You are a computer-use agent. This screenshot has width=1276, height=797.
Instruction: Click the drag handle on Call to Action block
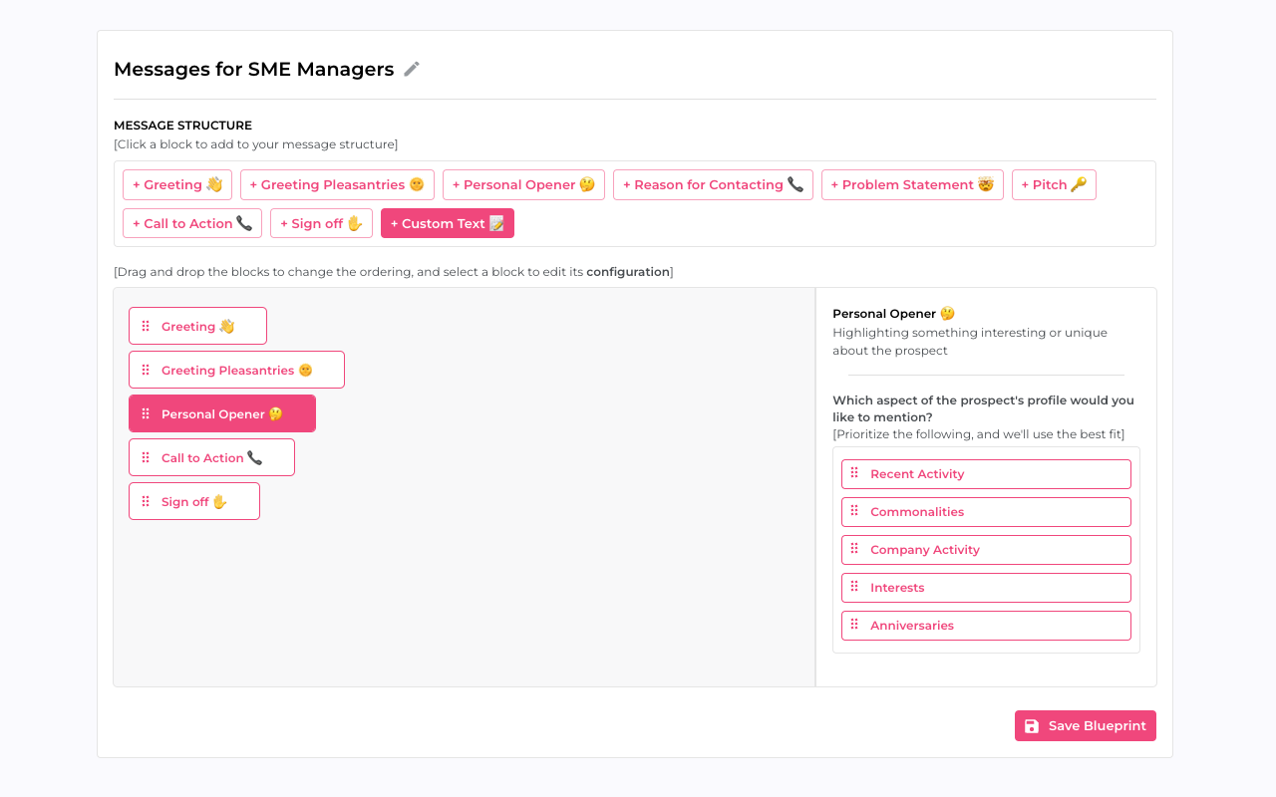146,457
